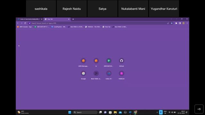Close the 'Index of' browser tab
Screen dimensions: 205x115
[42, 19]
